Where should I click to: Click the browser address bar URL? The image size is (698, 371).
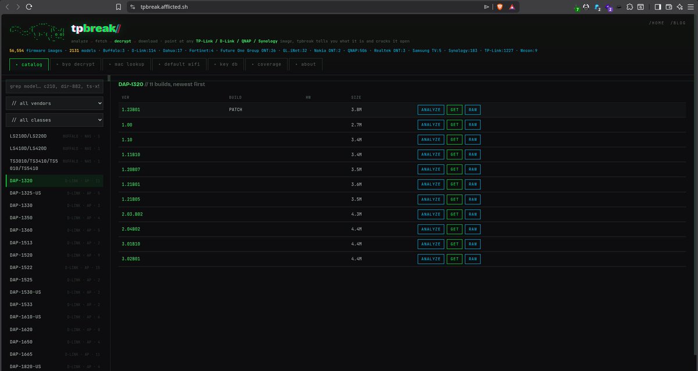click(x=164, y=7)
